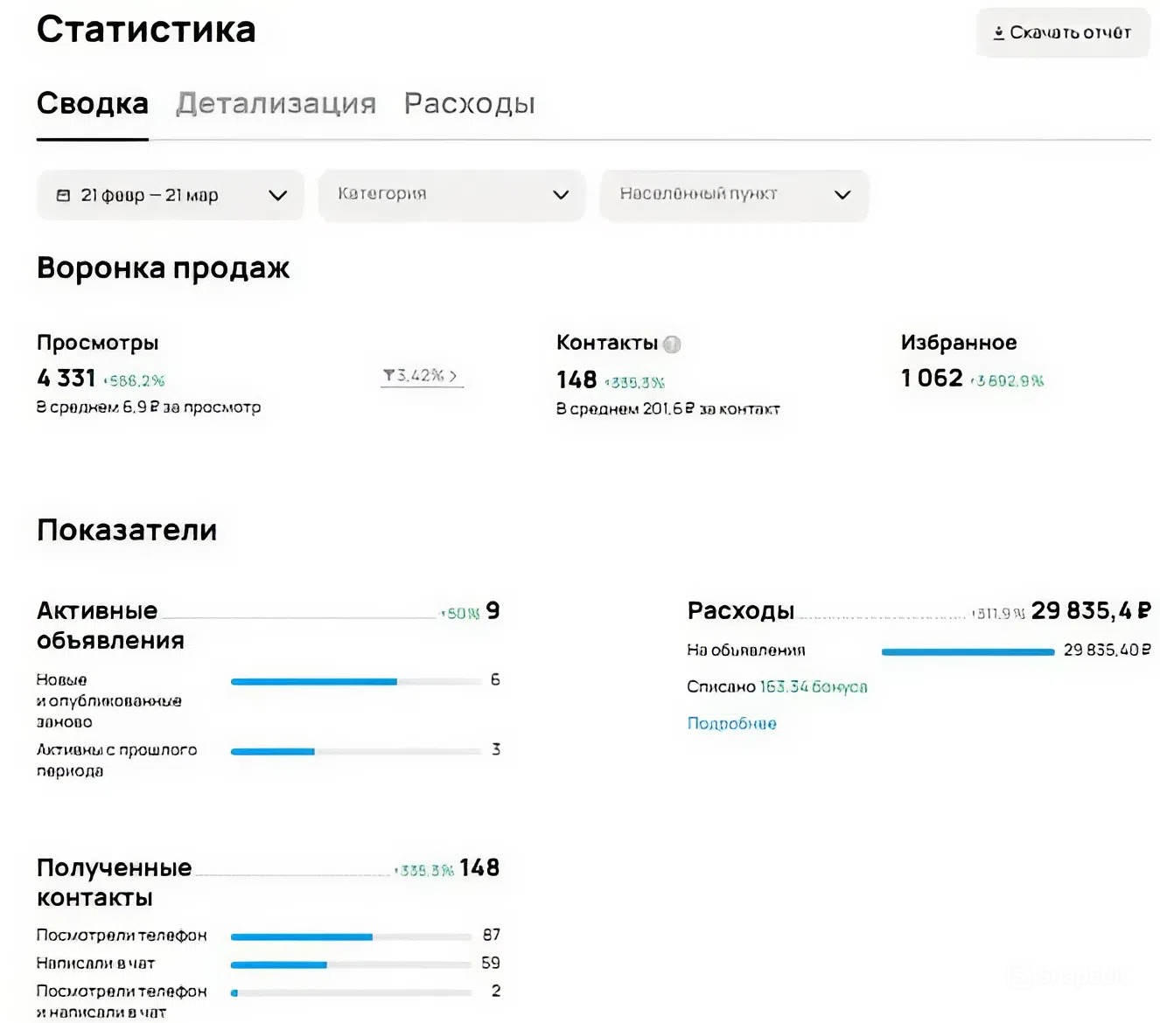
Task: Follow the Подробнее link under expenses
Action: 731,723
